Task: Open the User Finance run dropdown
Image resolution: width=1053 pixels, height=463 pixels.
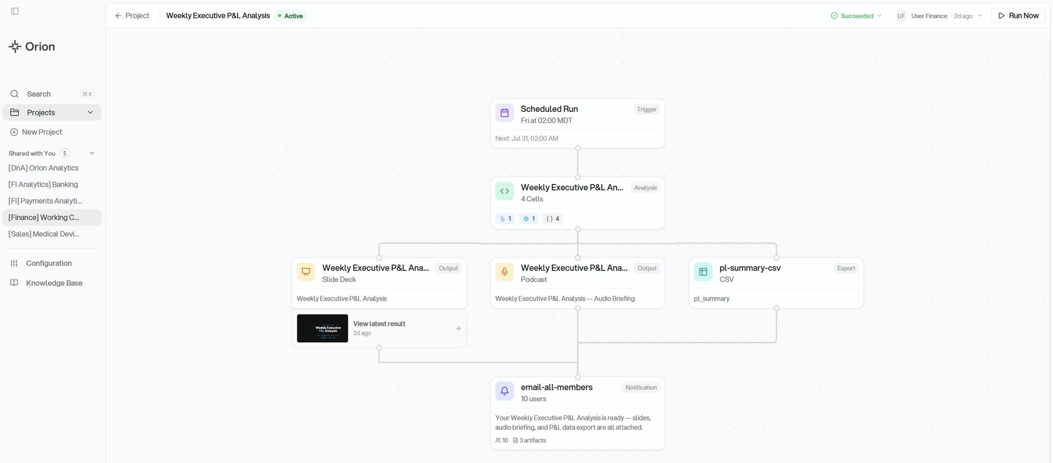Action: pos(940,16)
